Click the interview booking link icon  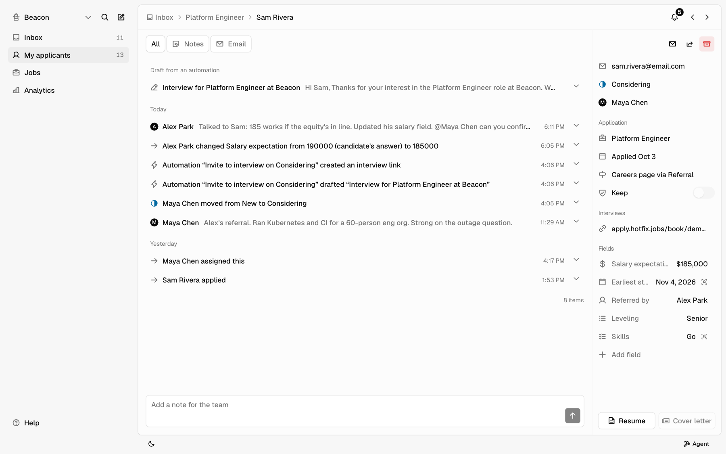click(603, 229)
